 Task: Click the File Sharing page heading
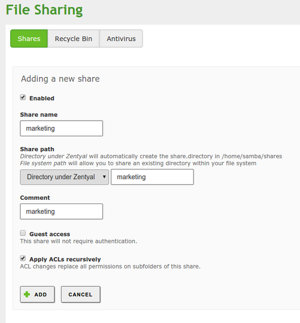(44, 10)
